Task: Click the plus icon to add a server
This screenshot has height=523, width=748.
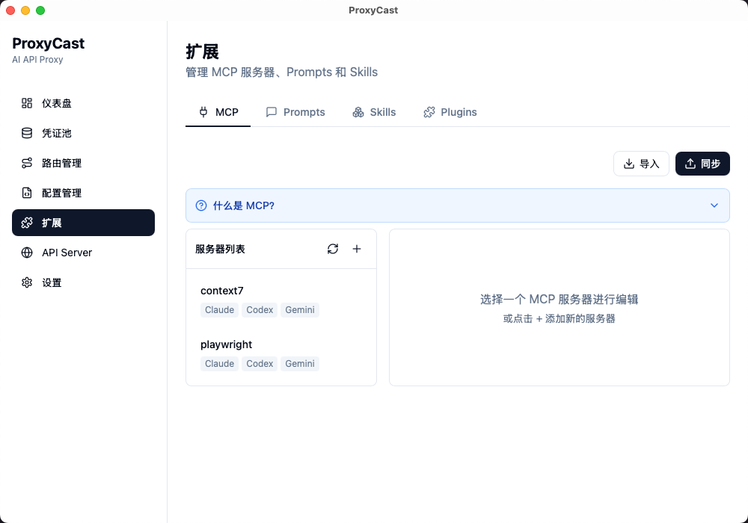Action: [357, 249]
